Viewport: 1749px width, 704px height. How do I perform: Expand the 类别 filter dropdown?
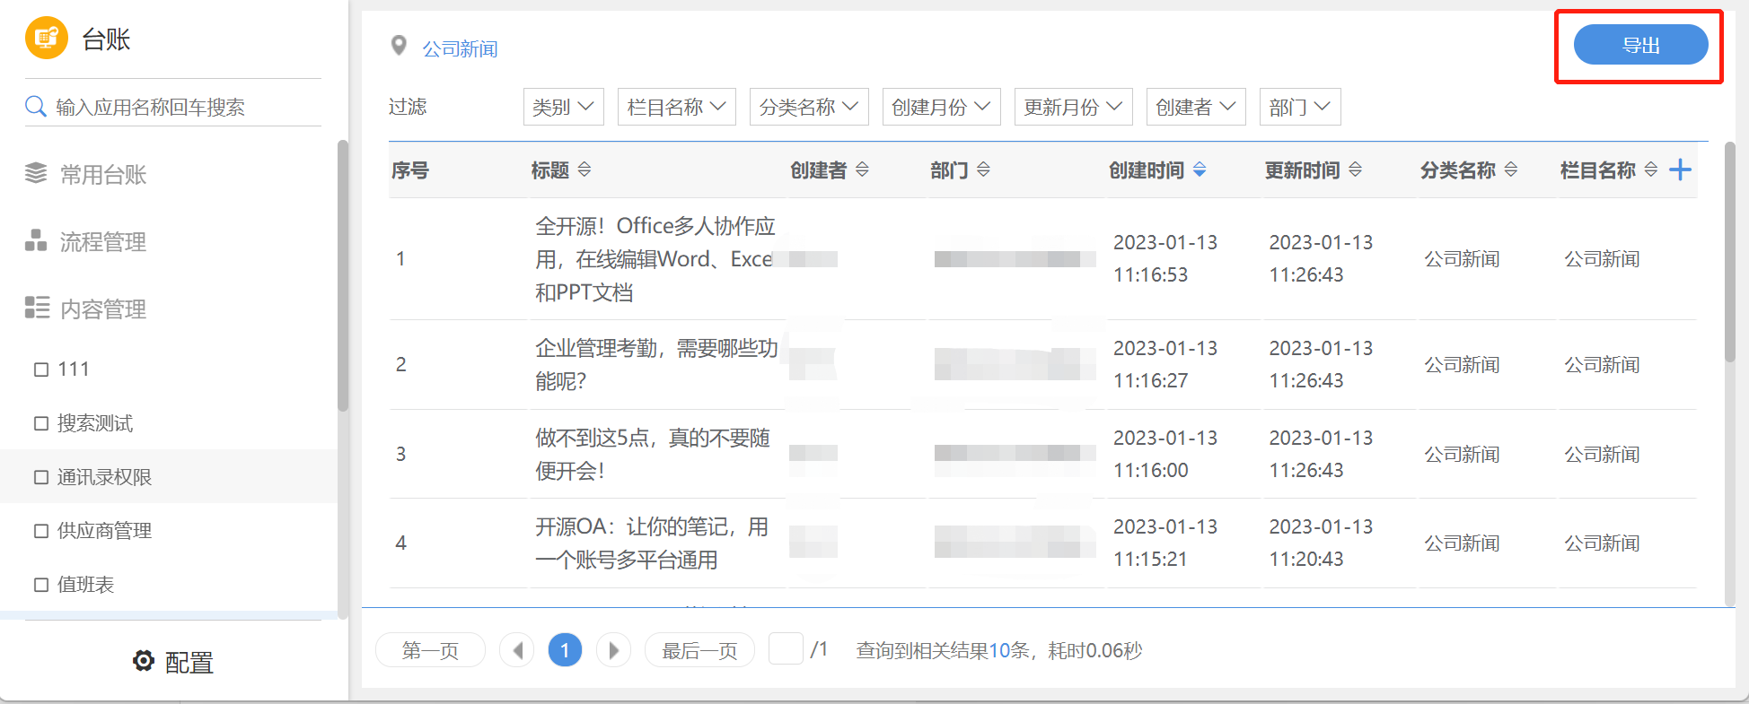pyautogui.click(x=563, y=107)
